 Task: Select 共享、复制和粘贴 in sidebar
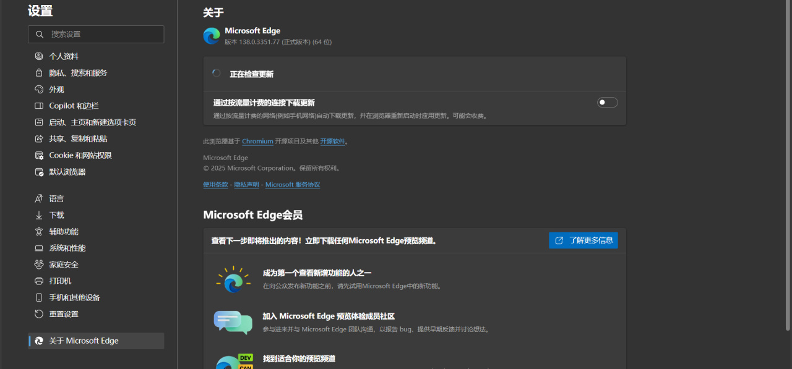pos(96,139)
